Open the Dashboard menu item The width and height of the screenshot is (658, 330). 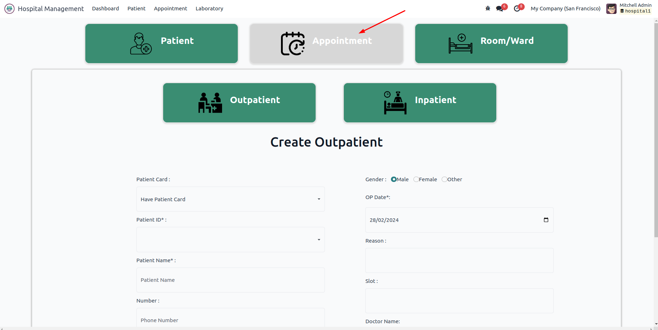pos(105,9)
